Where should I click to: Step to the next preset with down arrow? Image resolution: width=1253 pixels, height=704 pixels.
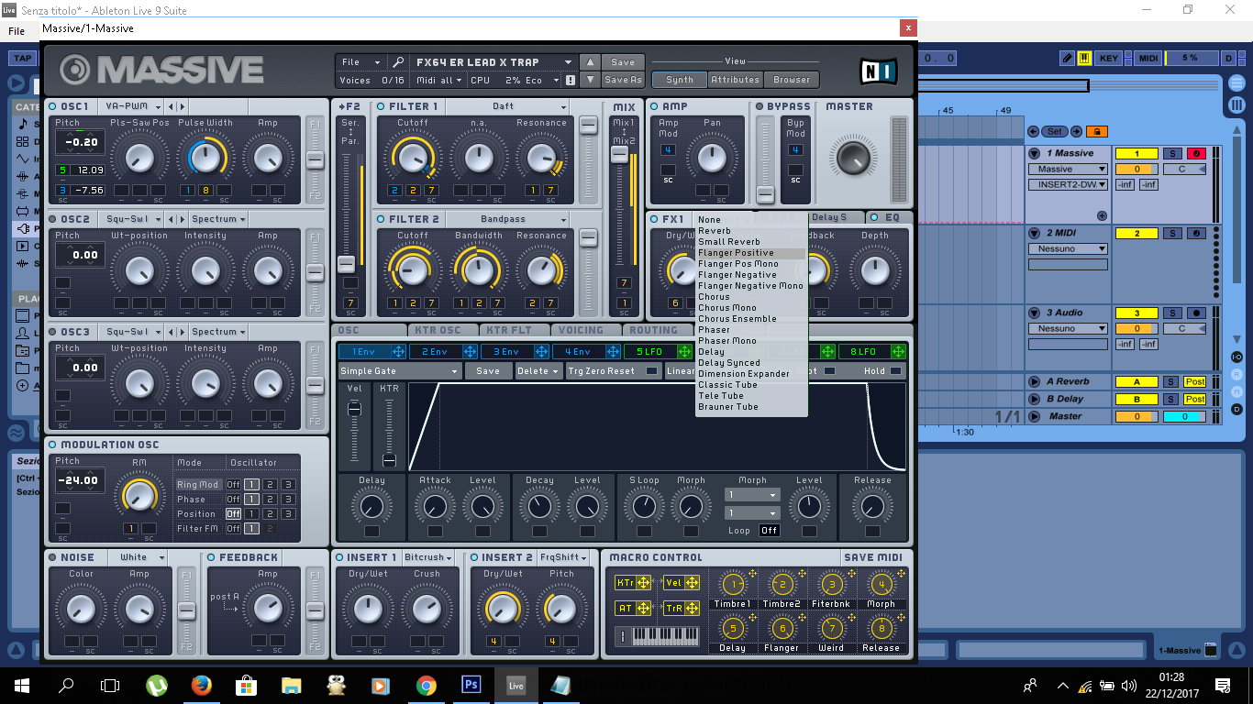click(591, 80)
